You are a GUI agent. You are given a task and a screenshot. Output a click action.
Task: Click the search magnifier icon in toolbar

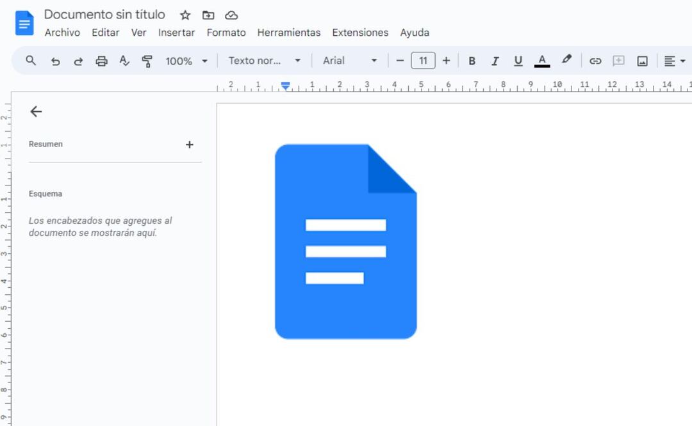click(31, 61)
